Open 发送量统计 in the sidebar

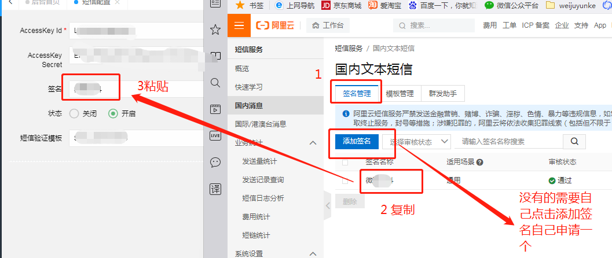259,161
